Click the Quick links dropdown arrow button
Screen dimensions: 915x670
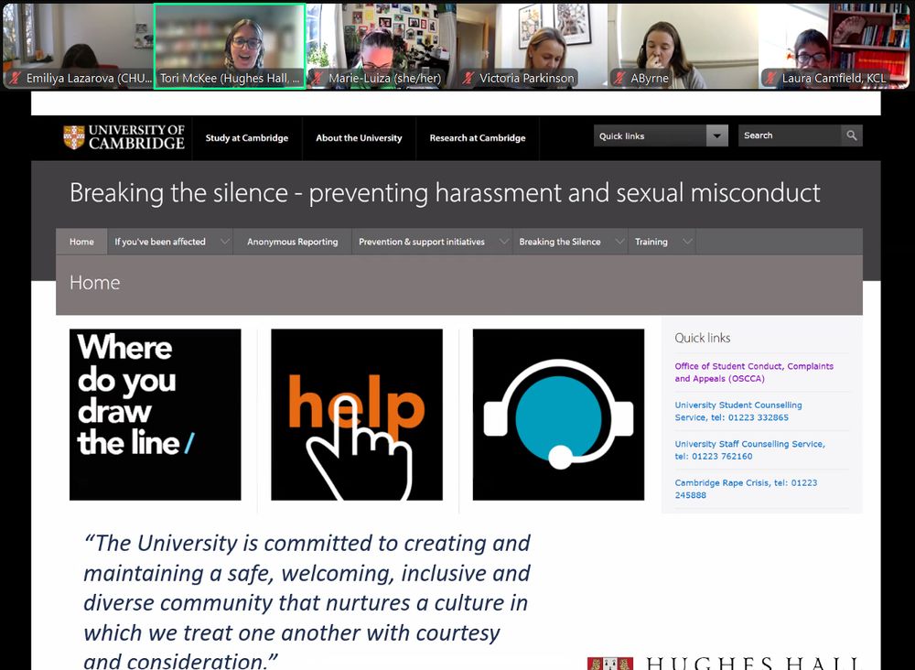pos(717,136)
